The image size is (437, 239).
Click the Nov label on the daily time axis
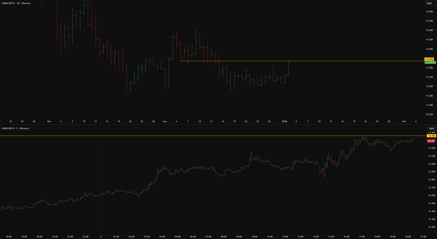(x=49, y=121)
